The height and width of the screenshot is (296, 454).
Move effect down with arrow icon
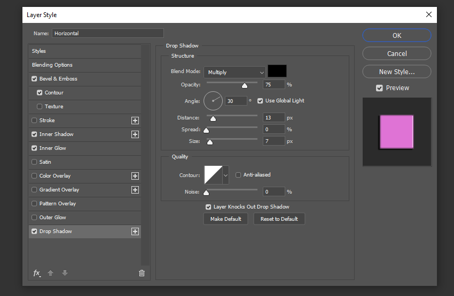coord(65,273)
